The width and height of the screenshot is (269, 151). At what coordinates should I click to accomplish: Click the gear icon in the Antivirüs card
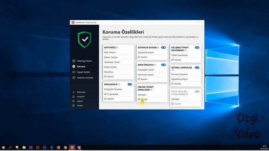[x=105, y=76]
